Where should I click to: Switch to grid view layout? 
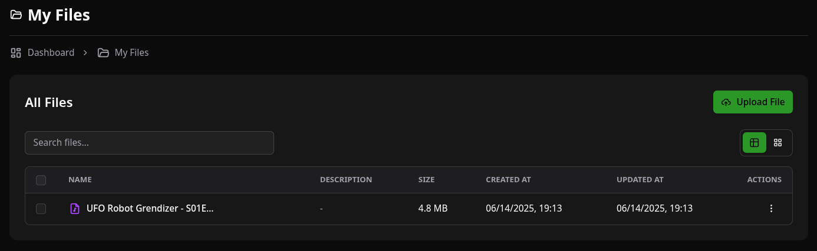pos(778,142)
